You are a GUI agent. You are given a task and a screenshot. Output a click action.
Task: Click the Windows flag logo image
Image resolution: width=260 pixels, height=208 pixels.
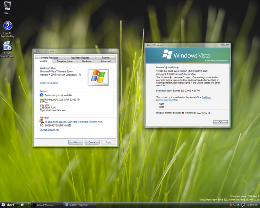(x=98, y=77)
